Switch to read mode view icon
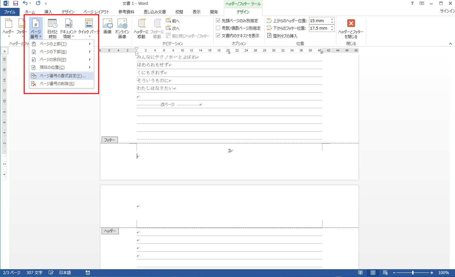The height and width of the screenshot is (277, 455). tap(360, 273)
